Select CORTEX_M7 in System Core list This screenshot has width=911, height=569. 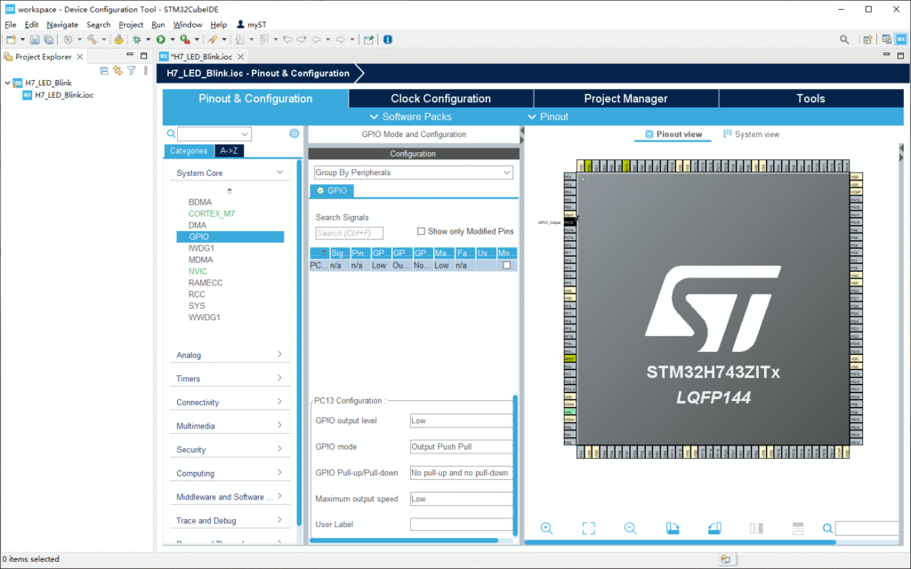(x=212, y=213)
